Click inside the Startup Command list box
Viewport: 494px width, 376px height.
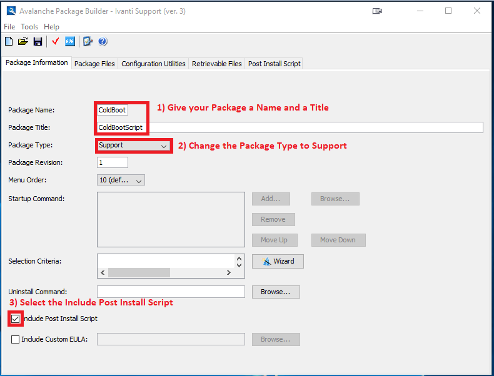pyautogui.click(x=171, y=219)
